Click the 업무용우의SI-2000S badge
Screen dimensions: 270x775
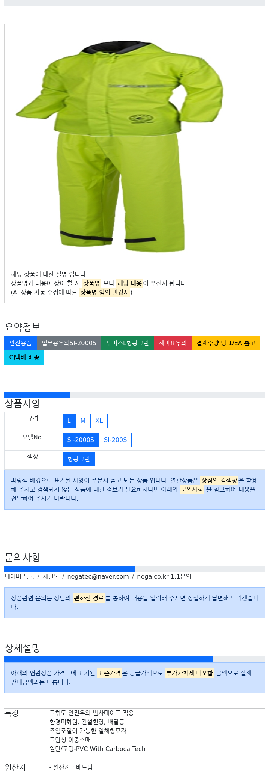(x=69, y=343)
